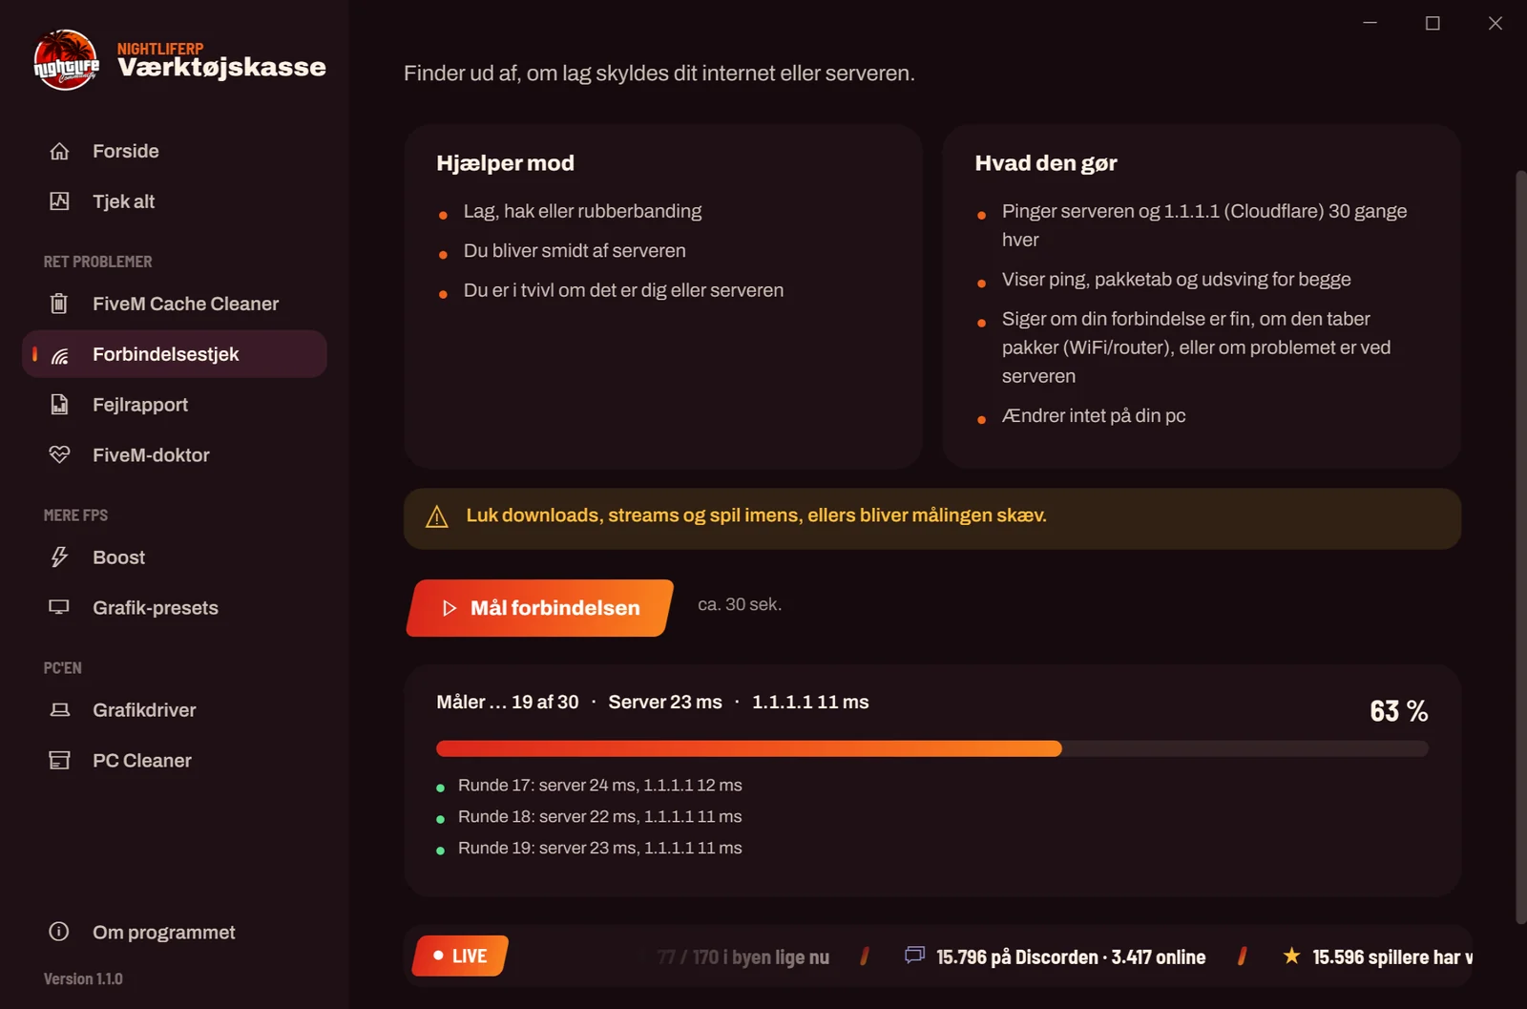The width and height of the screenshot is (1527, 1009).
Task: Select the Boost lightning icon
Action: point(59,557)
